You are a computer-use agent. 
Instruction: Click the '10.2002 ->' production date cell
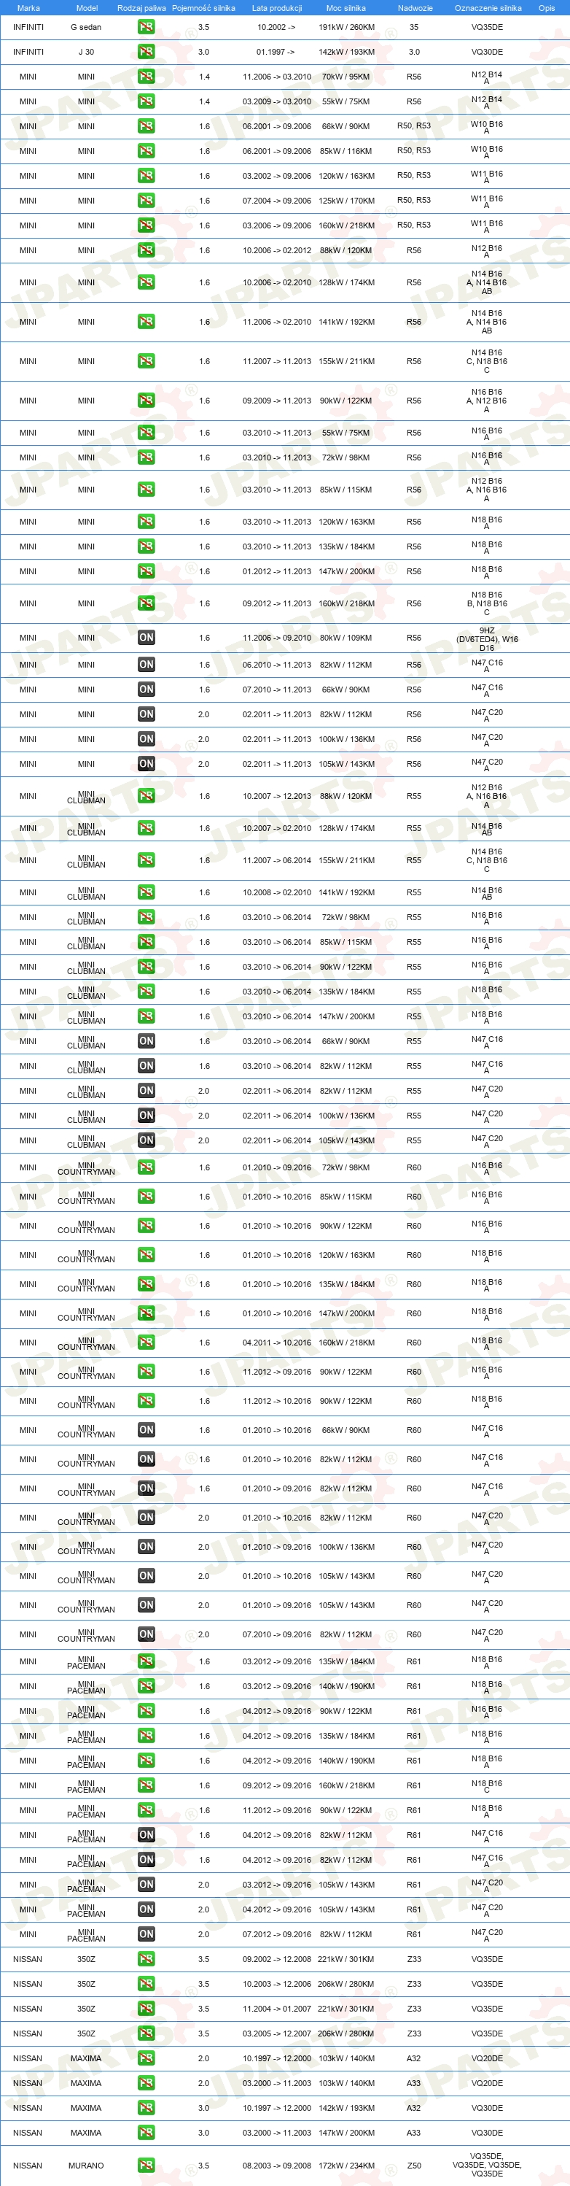276,27
